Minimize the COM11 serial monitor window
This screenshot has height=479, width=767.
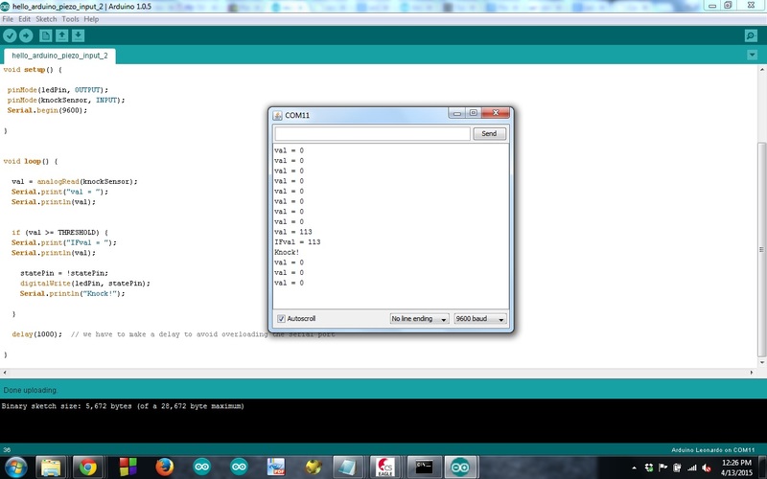(x=457, y=113)
